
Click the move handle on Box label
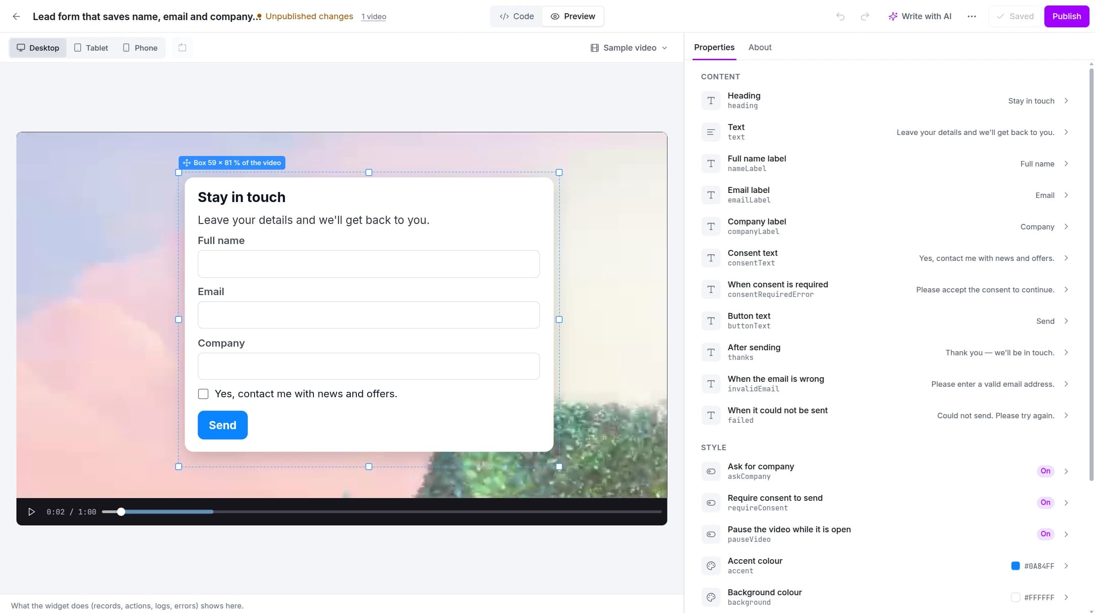tap(187, 163)
